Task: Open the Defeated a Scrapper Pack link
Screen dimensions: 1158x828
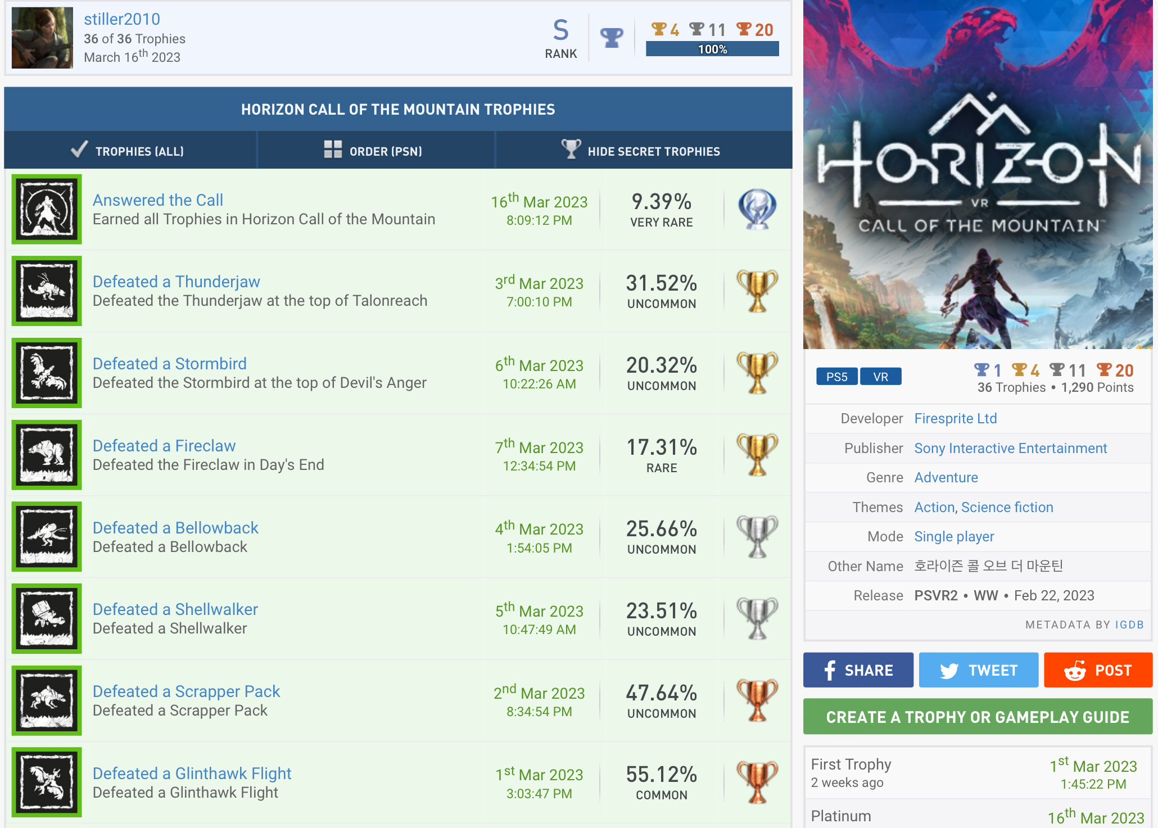Action: tap(186, 691)
